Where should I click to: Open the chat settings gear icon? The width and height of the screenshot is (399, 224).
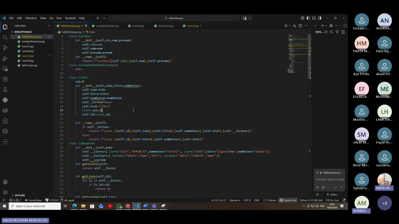[331, 26]
